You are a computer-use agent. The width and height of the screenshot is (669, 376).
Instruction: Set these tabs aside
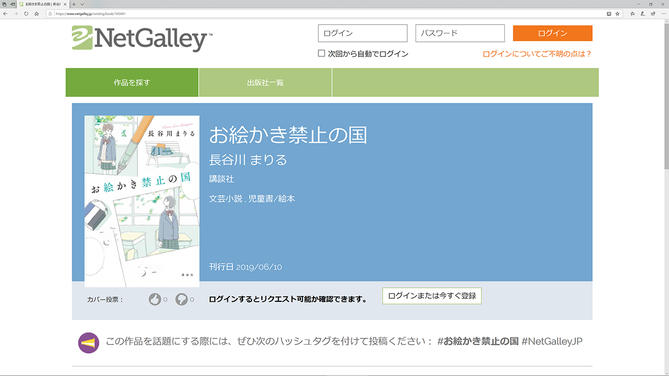click(x=13, y=4)
